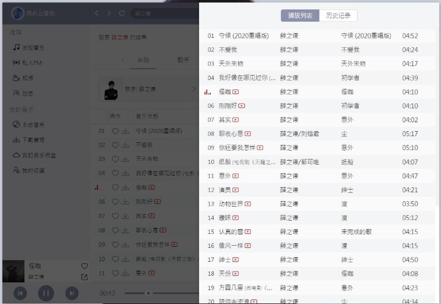This screenshot has height=304, width=441.
Task: Select the 歌手 results tab
Action: 183,60
